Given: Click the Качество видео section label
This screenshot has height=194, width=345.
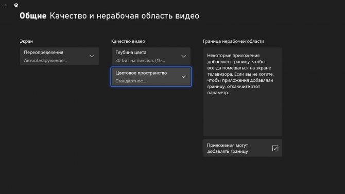Looking at the screenshot, I should click(x=128, y=41).
